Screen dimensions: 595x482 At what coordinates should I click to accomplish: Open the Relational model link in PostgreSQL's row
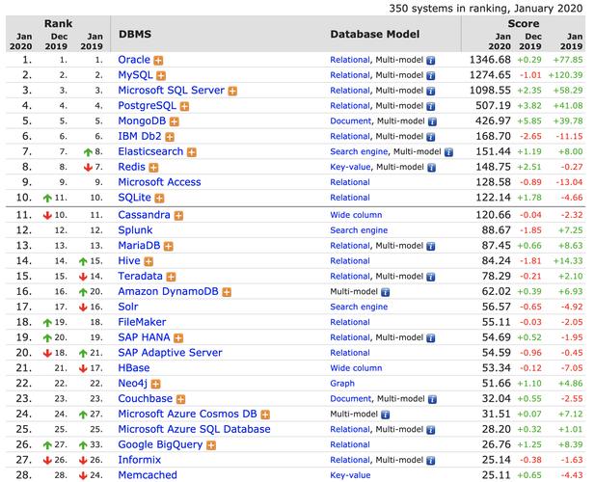point(350,106)
